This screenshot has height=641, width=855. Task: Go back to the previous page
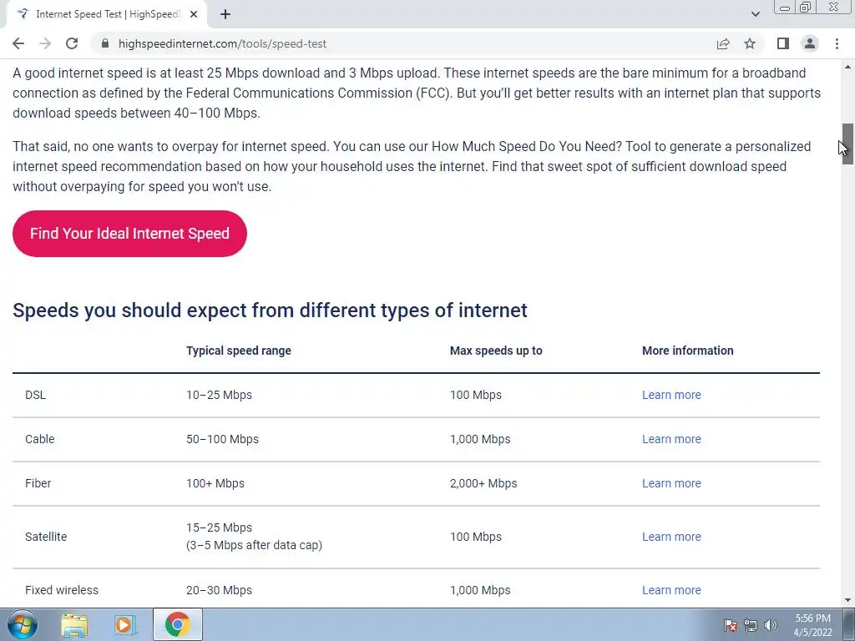(18, 43)
